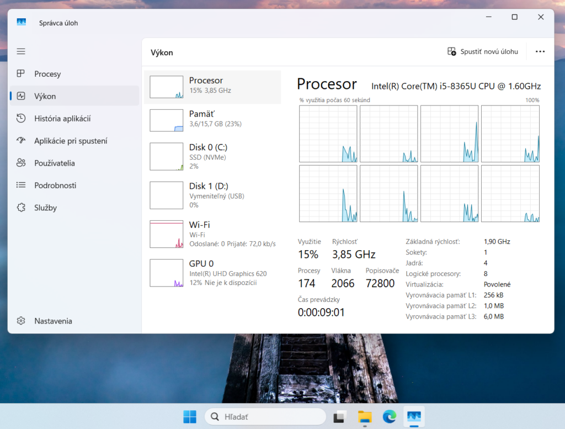Switch to Používatelia page
Viewport: 565px width, 429px height.
pyautogui.click(x=74, y=163)
